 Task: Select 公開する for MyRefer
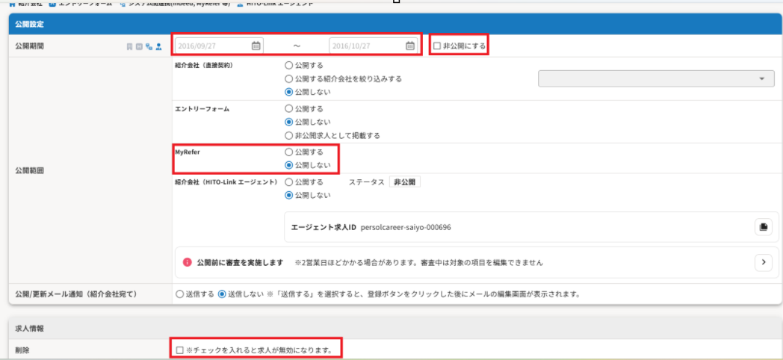point(288,152)
